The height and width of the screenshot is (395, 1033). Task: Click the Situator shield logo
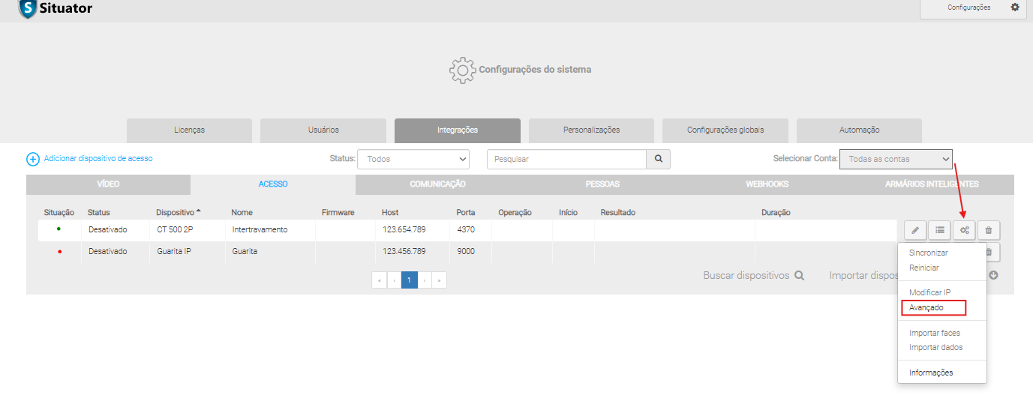coord(28,9)
